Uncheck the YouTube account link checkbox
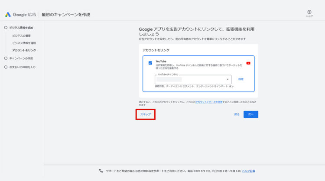This screenshot has height=181, width=325. click(150, 63)
